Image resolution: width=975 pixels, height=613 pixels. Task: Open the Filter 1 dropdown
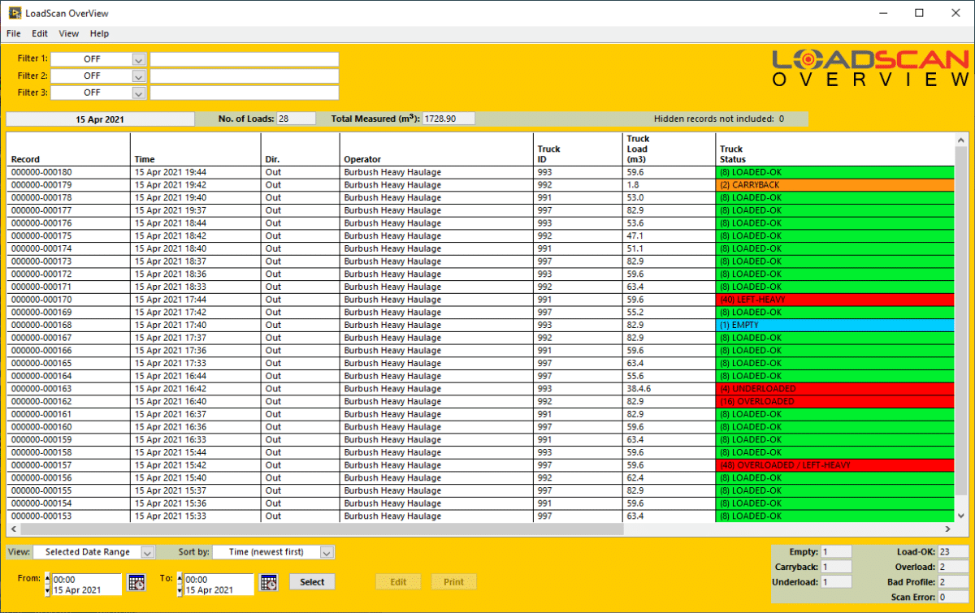click(138, 58)
